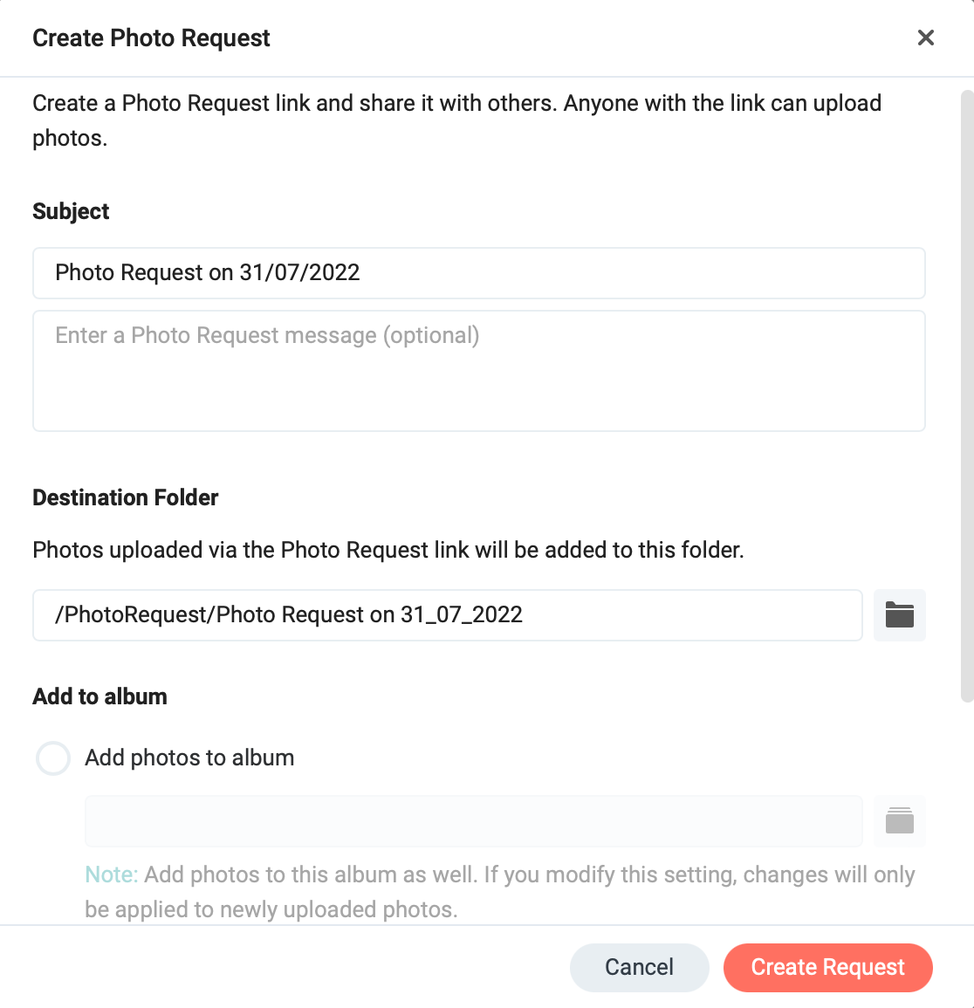Screen dimensions: 974x1008
Task: Click the dialog's vertical scrollbar
Action: 967,396
